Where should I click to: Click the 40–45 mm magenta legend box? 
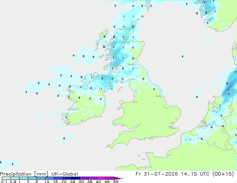click(101, 178)
